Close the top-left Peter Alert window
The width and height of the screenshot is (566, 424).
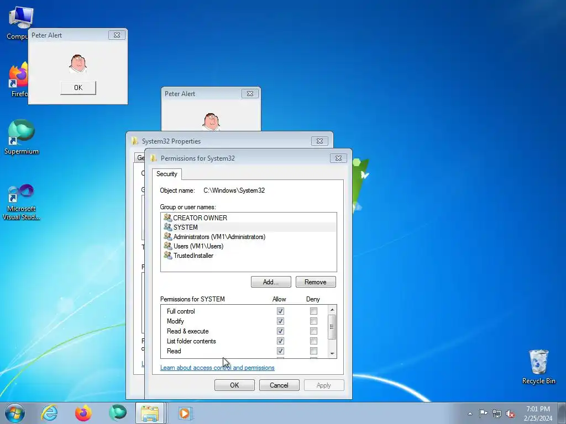(x=117, y=35)
